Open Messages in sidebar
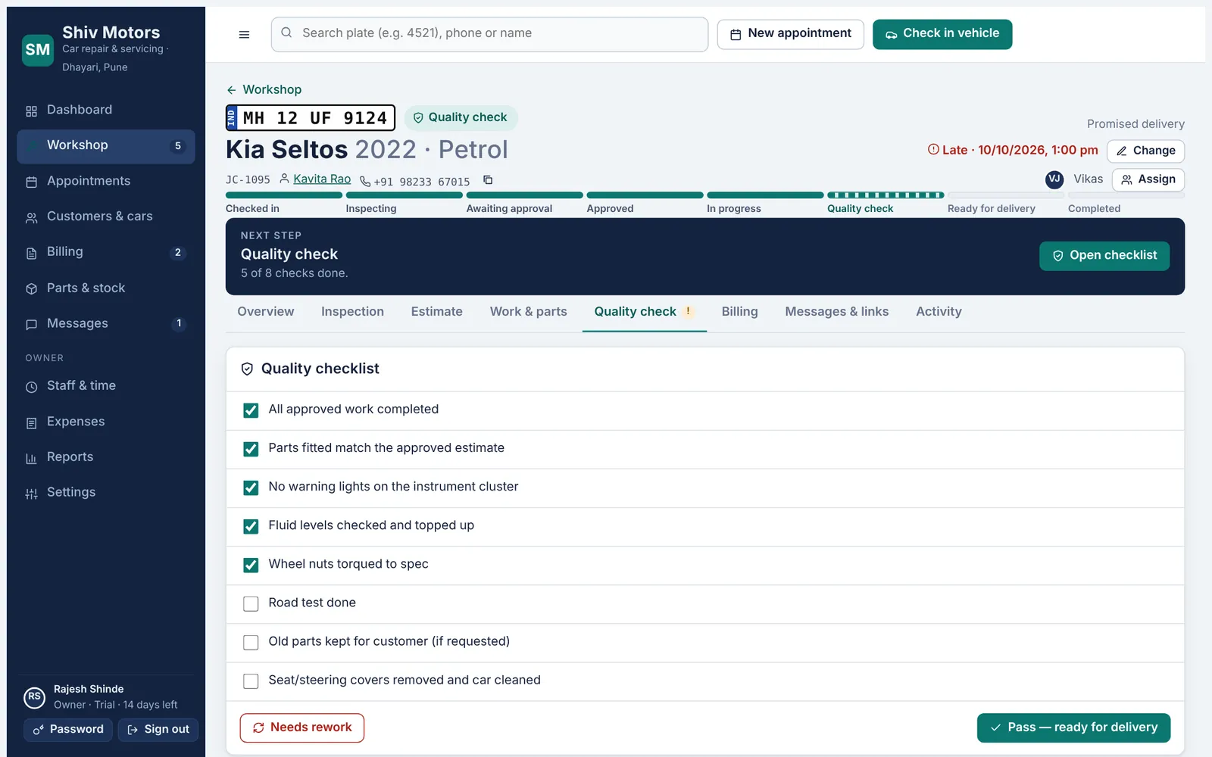This screenshot has height=757, width=1212. pos(106,323)
